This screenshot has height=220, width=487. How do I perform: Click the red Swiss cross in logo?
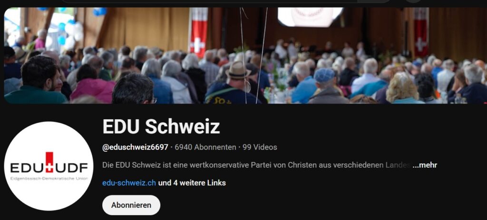pyautogui.click(x=49, y=163)
